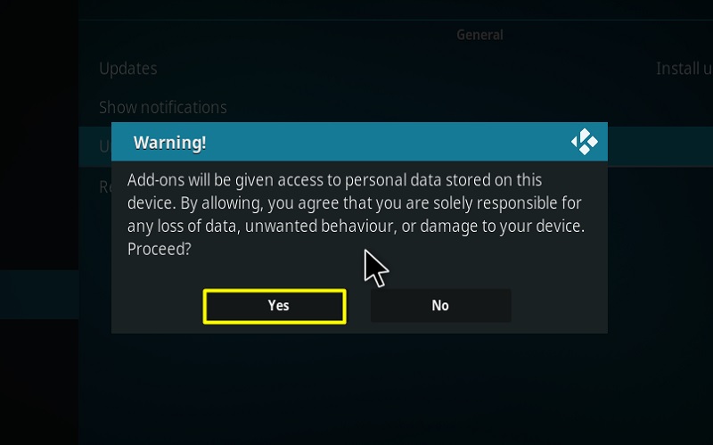Click the dark sidebar area above highlighted category

[x=39, y=136]
